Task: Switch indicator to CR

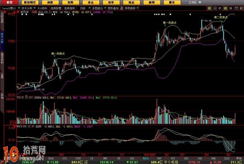Action: point(92,158)
